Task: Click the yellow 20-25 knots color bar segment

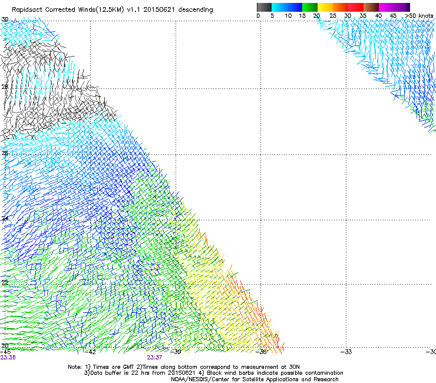Action: pos(325,7)
